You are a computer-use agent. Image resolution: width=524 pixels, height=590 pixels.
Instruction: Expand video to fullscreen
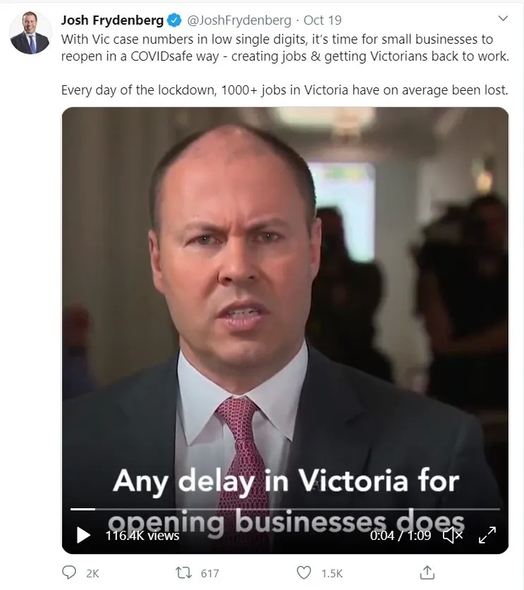(x=487, y=535)
